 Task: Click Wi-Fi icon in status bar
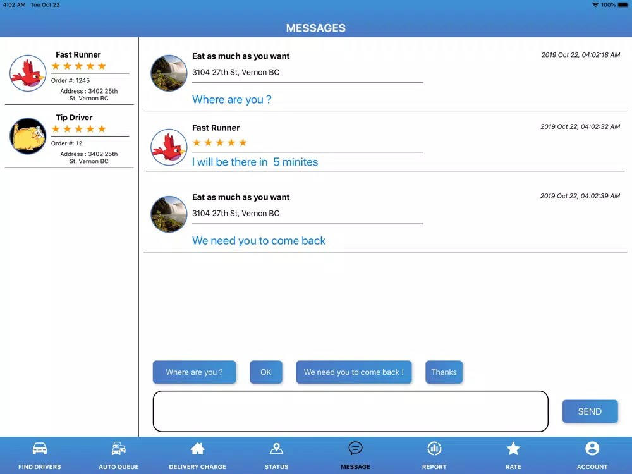tap(595, 5)
